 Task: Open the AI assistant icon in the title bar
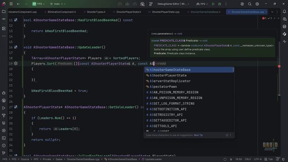tap(242, 4)
